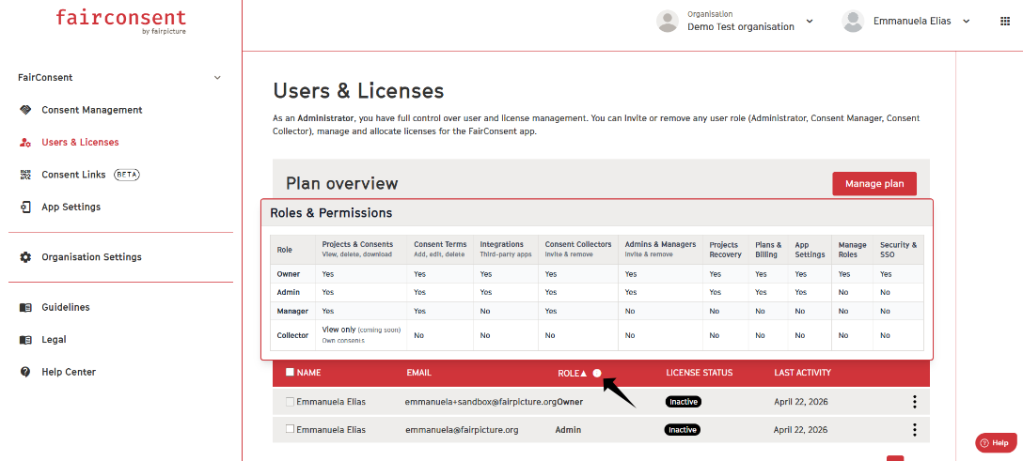Open App Settings from sidebar
Screen dimensions: 1023x461
tap(71, 207)
